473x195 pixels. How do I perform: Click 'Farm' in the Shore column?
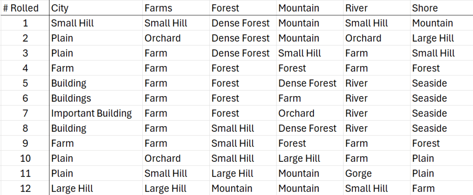(424, 189)
